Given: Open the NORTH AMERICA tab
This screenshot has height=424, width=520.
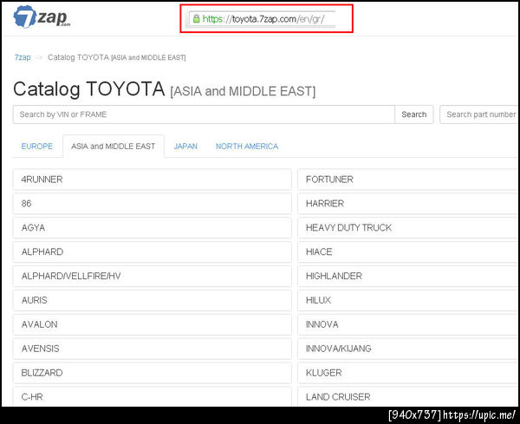Looking at the screenshot, I should (247, 147).
